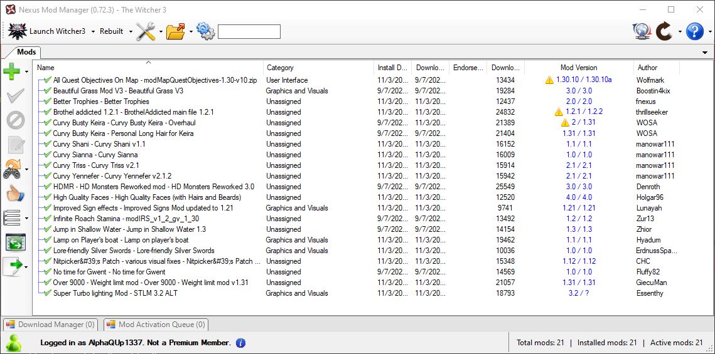Click the Witcher wolf medallion launch icon
Image resolution: width=715 pixels, height=354 pixels.
pyautogui.click(x=18, y=31)
